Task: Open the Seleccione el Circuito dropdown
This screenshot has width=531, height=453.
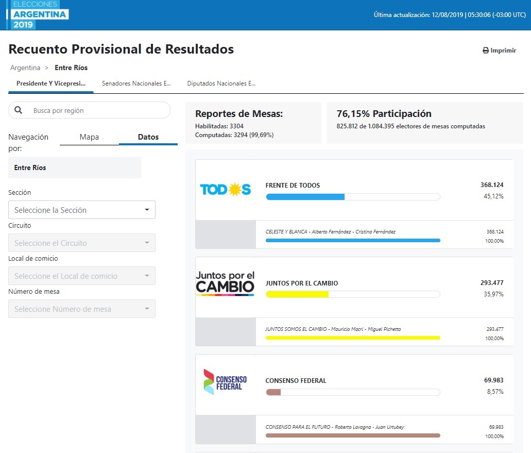Action: pos(82,243)
